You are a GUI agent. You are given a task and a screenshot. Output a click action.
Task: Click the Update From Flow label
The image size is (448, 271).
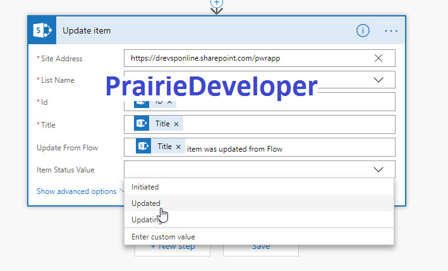[x=68, y=148]
